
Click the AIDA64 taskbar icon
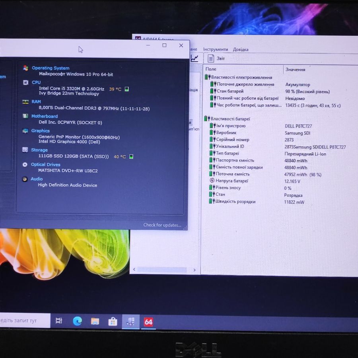coord(148,322)
